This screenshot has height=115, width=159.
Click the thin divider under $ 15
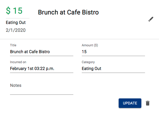(18, 18)
